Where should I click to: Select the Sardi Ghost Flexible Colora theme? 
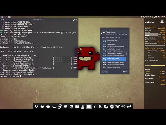tap(114, 64)
